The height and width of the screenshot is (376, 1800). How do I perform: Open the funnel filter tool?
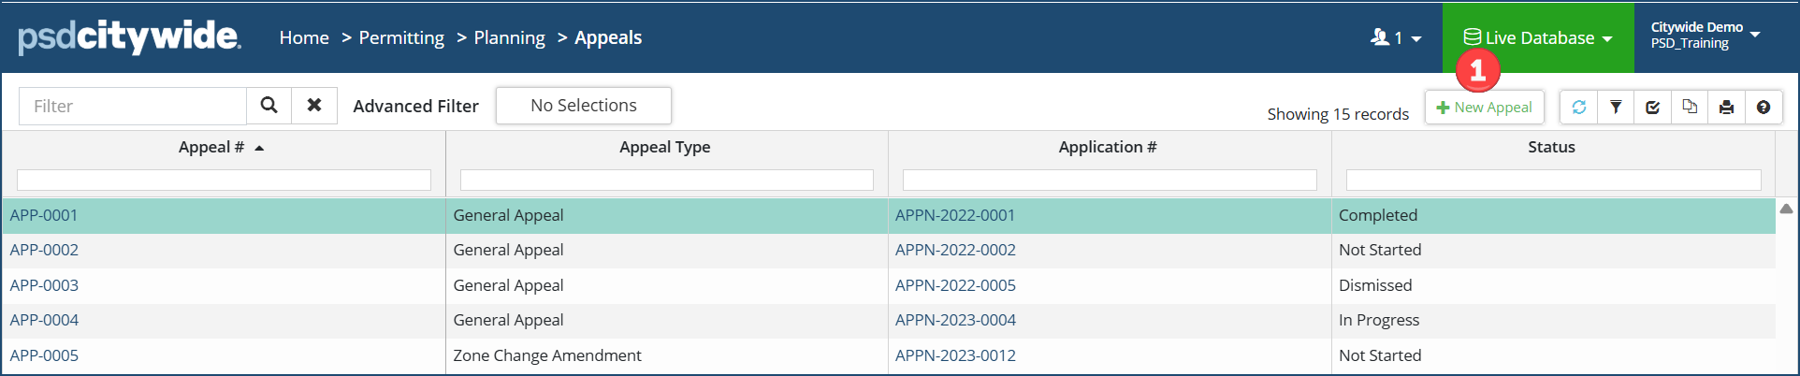[x=1616, y=108]
